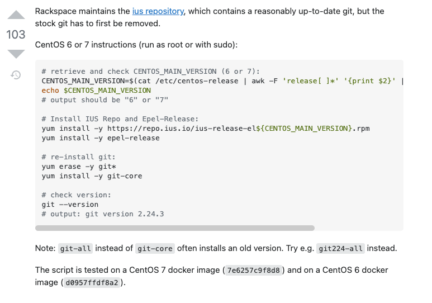Click the d0957ffdf8a2 docker image ID

coord(92,283)
